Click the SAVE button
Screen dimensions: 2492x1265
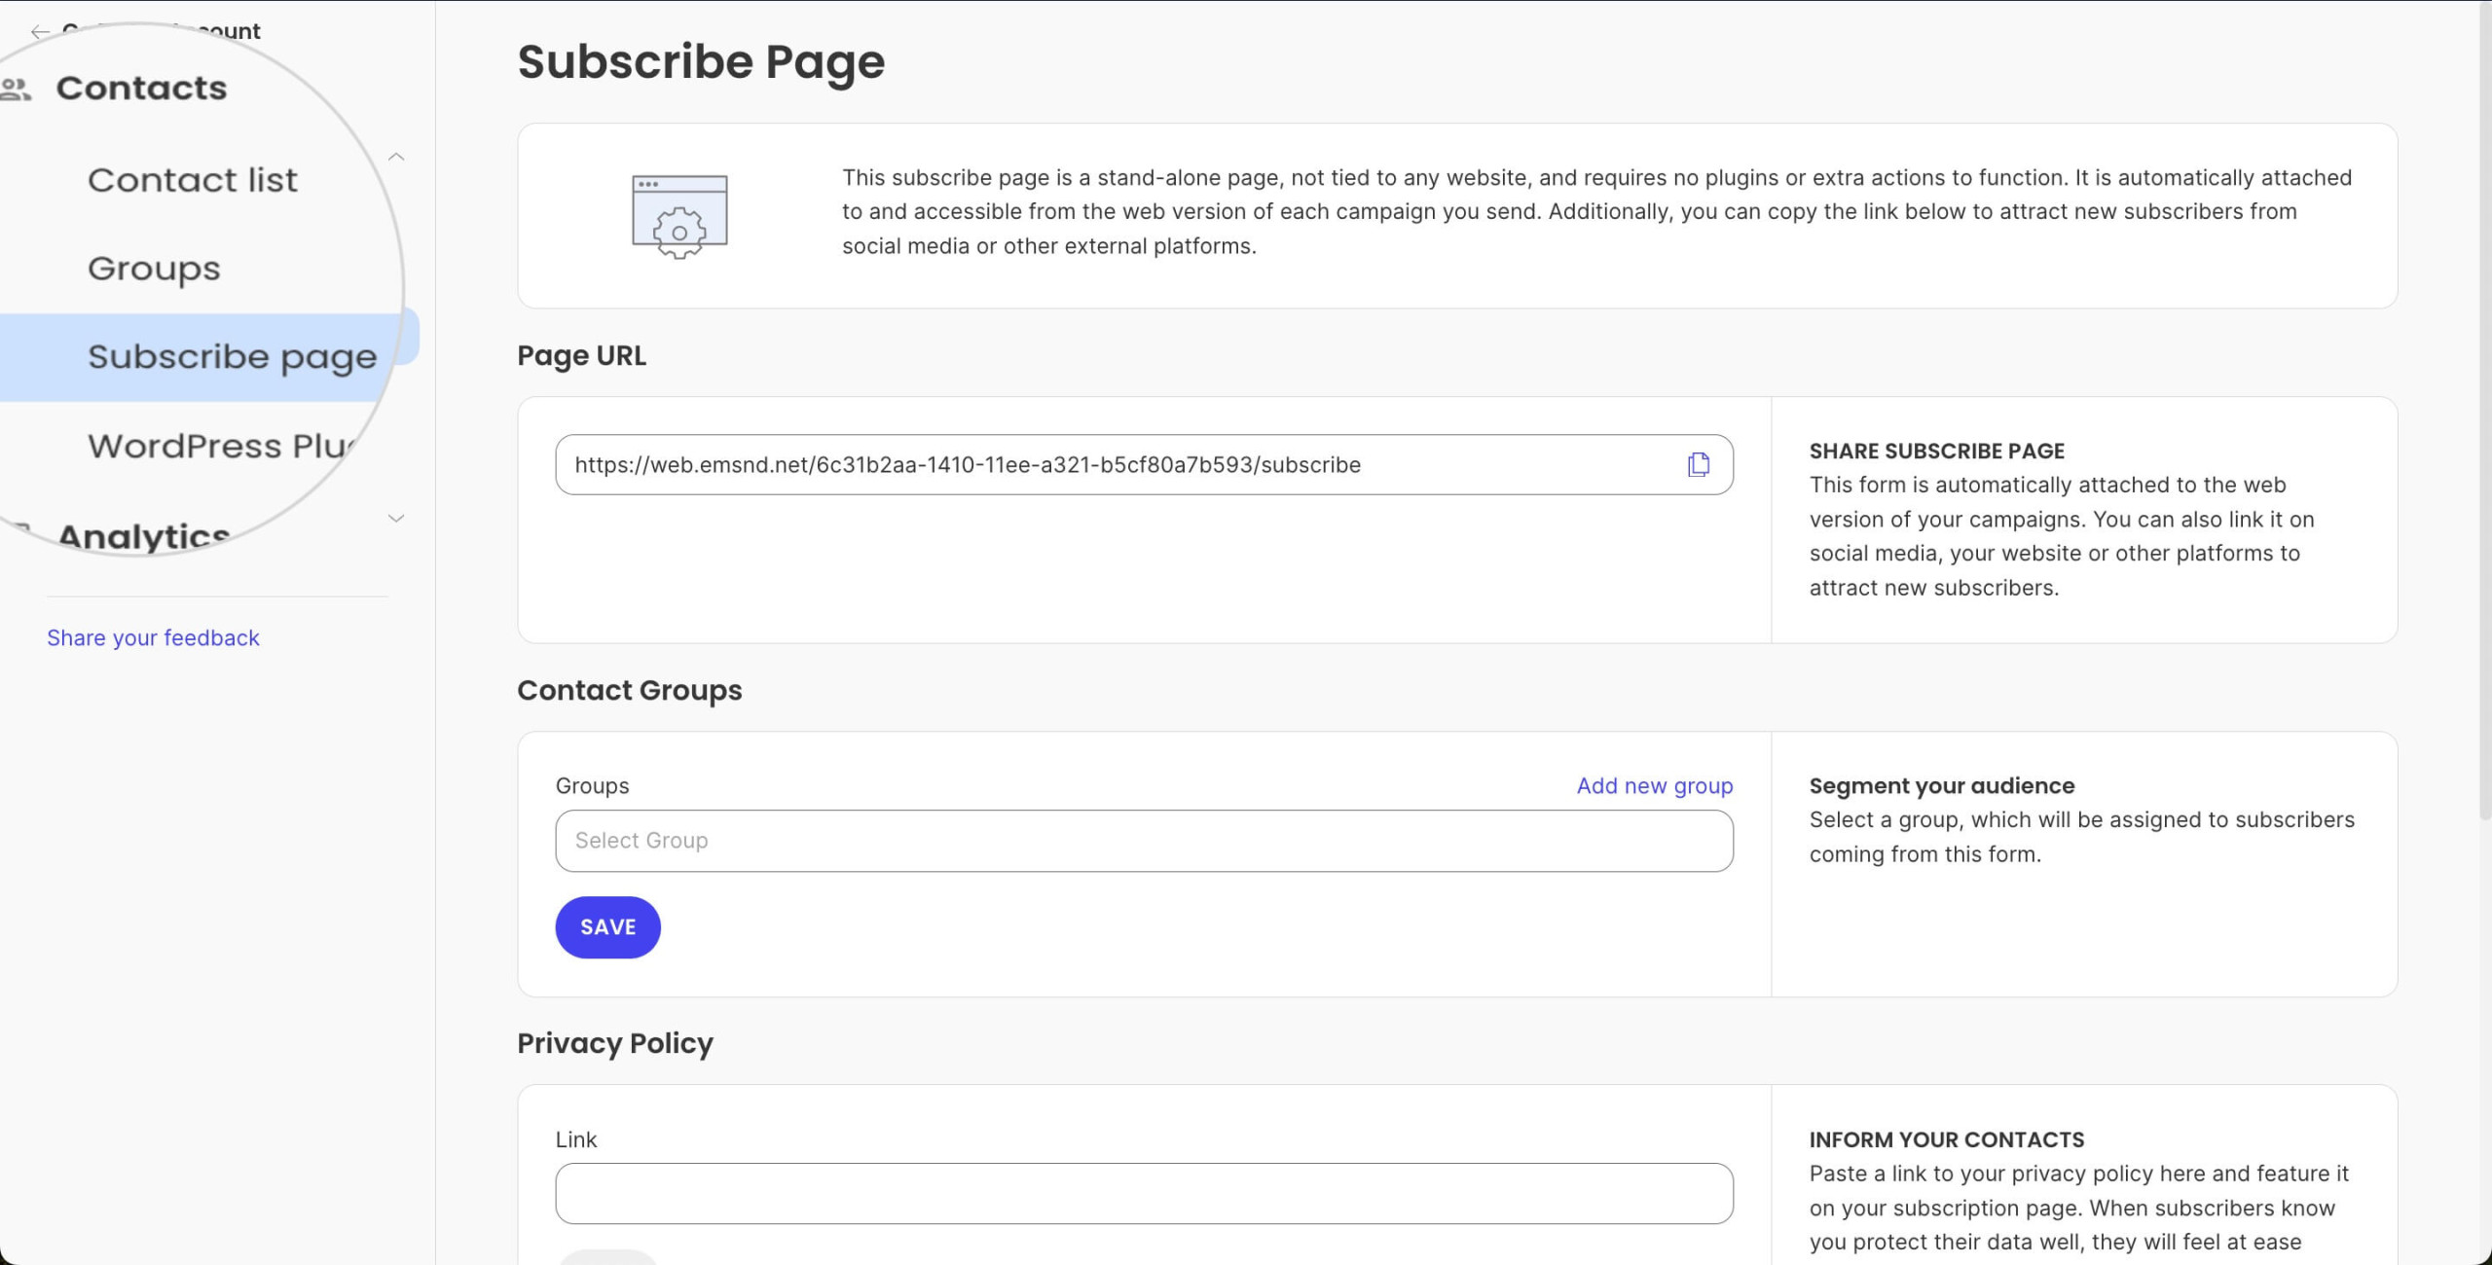click(x=608, y=927)
